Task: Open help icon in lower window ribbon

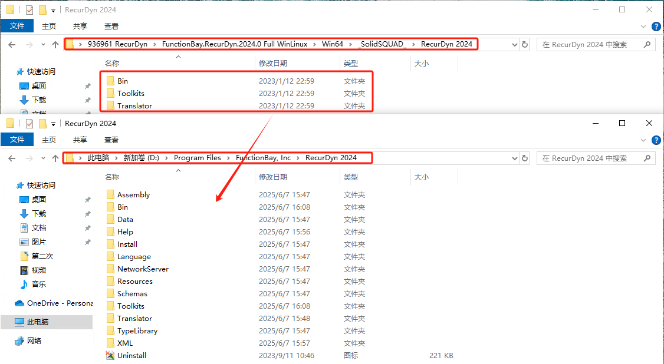Action: point(656,140)
